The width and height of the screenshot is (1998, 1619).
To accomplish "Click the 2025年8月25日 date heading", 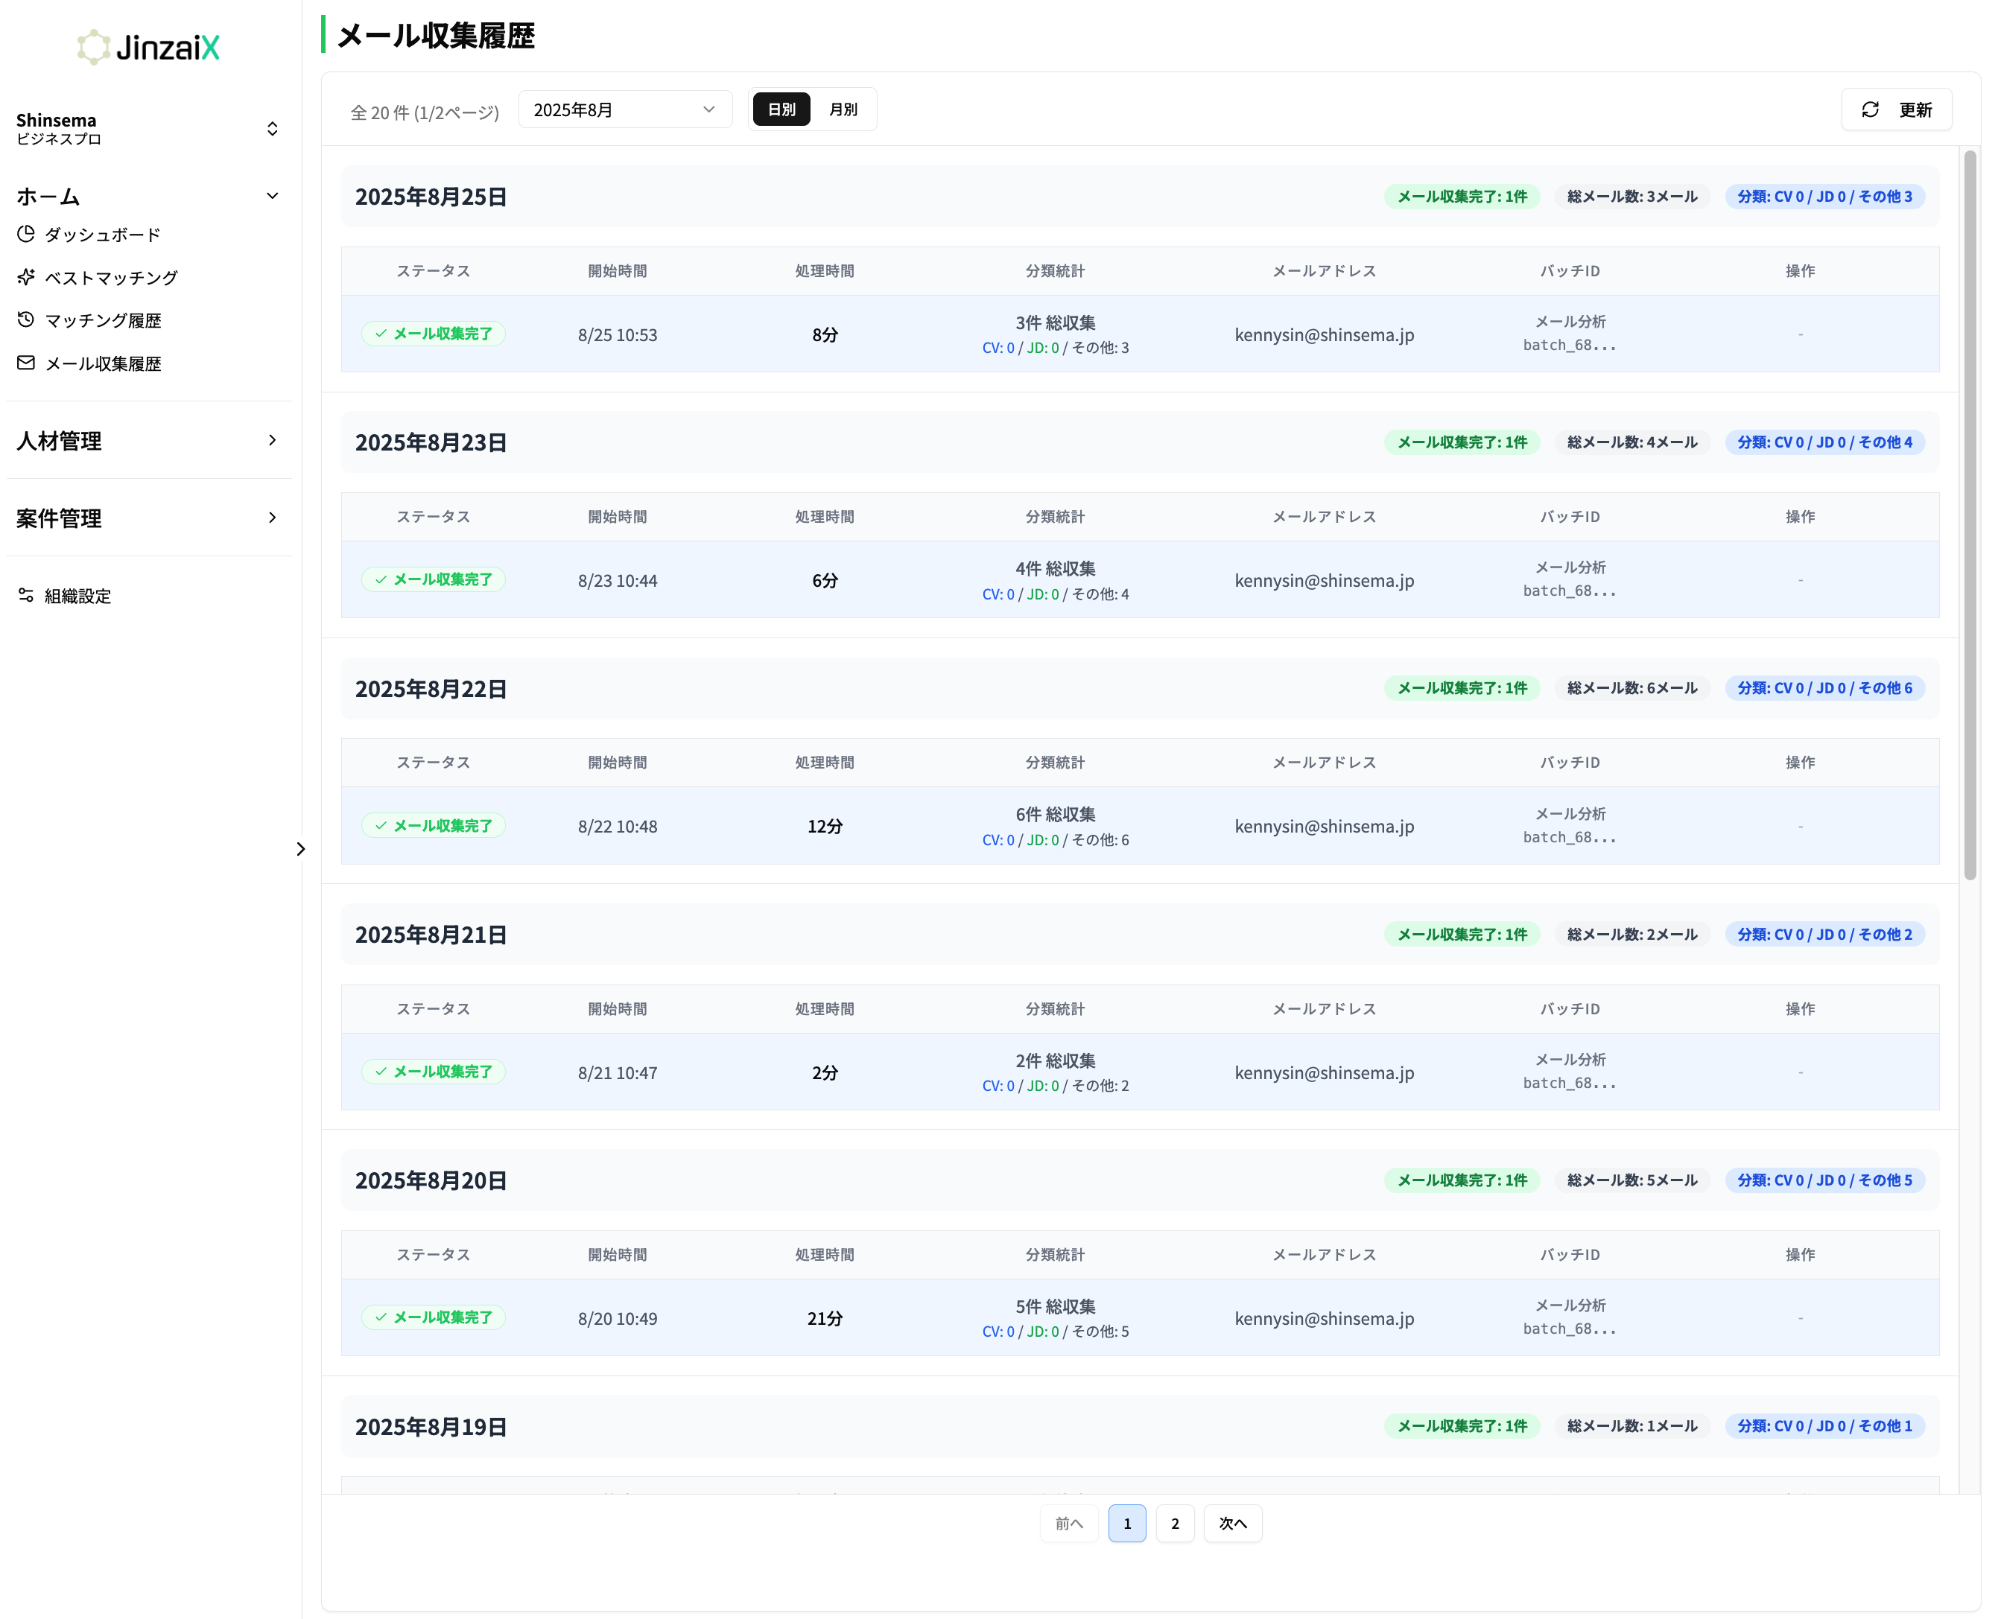I will coord(431,197).
